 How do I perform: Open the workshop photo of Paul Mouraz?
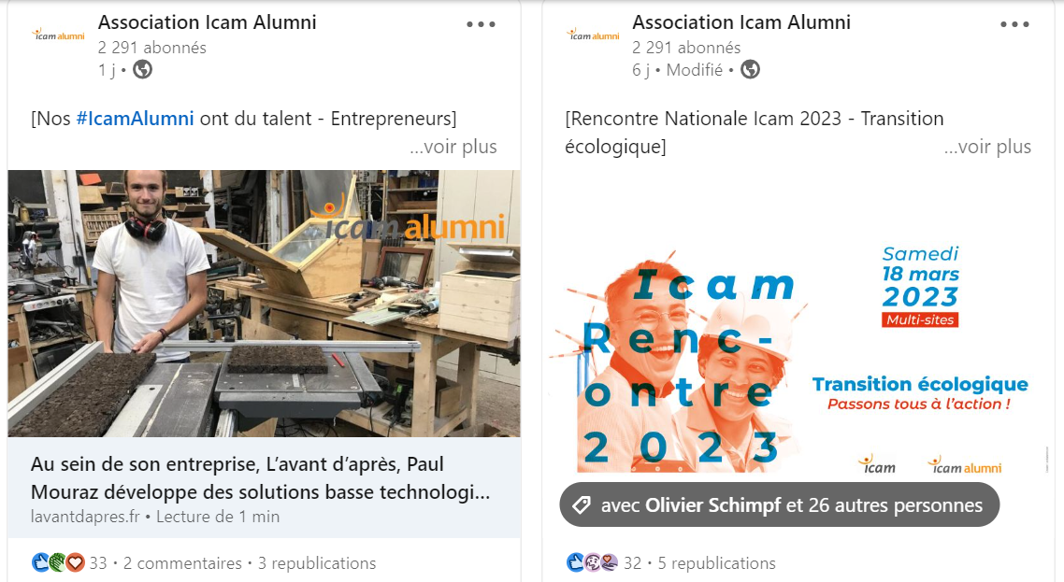click(x=264, y=303)
